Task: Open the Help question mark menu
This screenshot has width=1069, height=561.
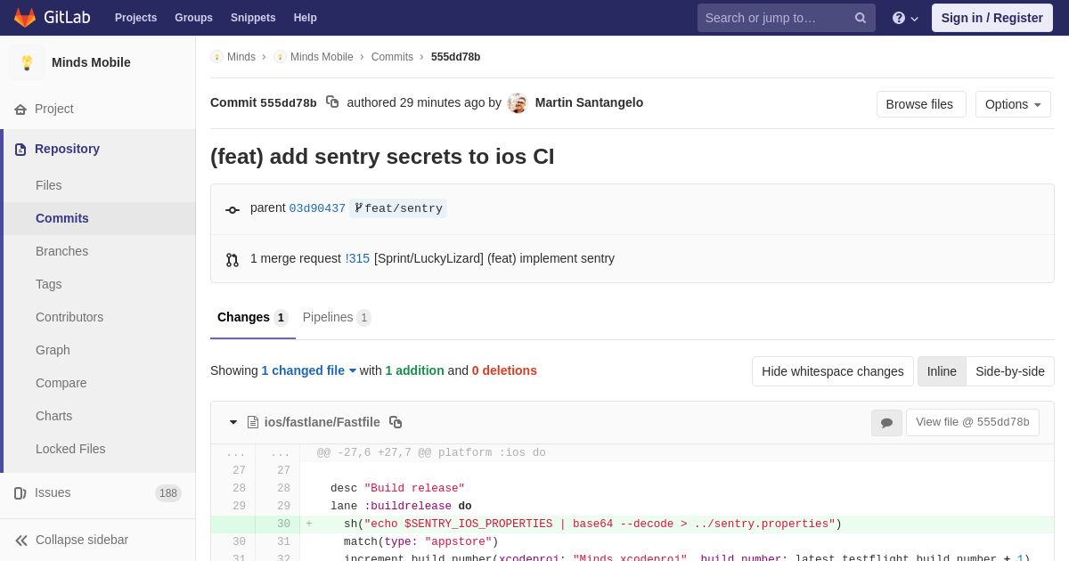Action: (x=905, y=18)
